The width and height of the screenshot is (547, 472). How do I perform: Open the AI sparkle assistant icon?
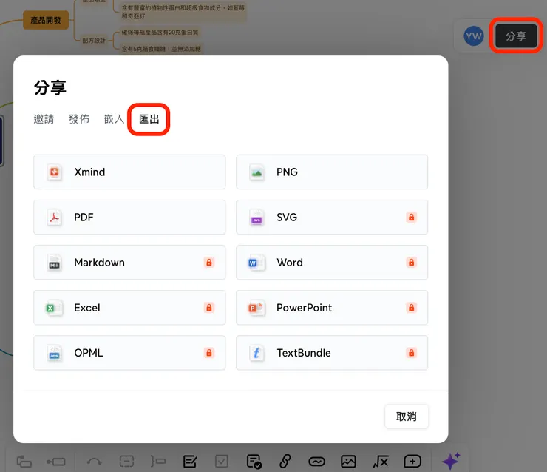tap(451, 461)
